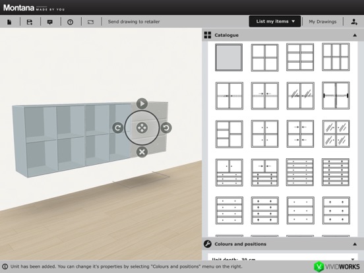364x273 pixels.
Task: Select the six-compartment three-column unit
Action: pos(336,57)
